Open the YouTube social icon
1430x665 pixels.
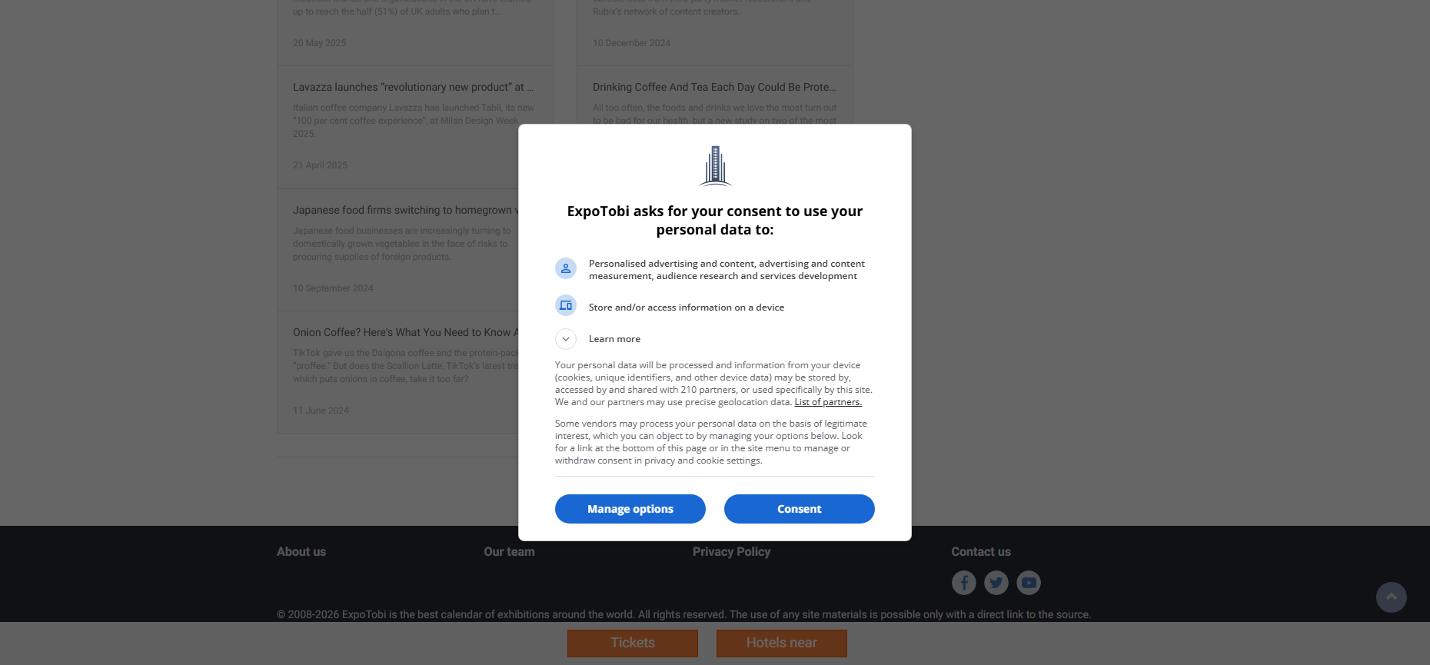[1029, 583]
